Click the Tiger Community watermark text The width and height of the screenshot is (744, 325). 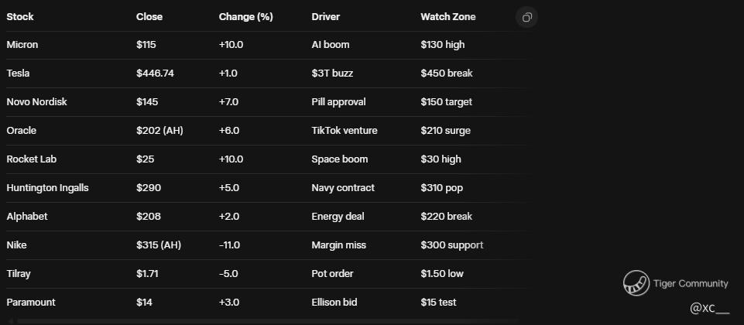tap(691, 283)
